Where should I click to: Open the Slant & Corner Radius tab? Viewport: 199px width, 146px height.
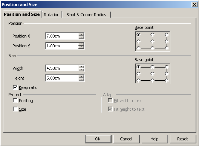coord(86,15)
